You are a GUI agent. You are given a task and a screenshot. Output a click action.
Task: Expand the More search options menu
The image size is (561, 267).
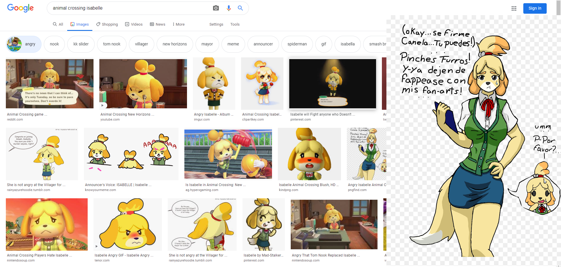pos(178,24)
